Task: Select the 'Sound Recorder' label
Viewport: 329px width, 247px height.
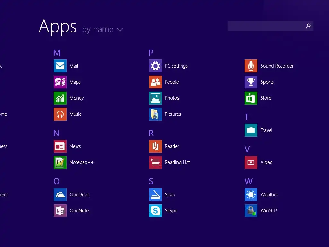Action: pos(277,66)
